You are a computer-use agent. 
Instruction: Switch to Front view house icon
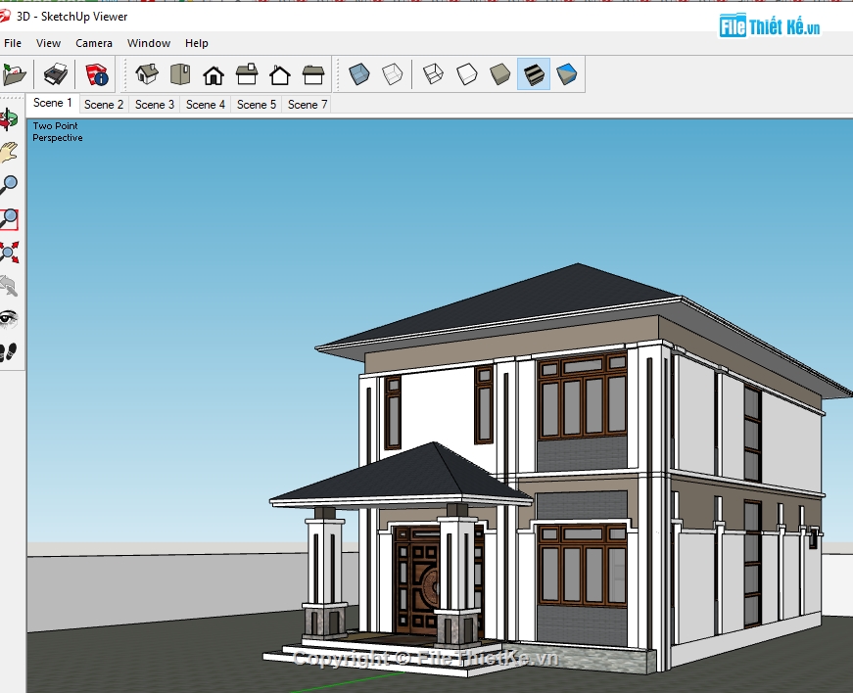(213, 75)
